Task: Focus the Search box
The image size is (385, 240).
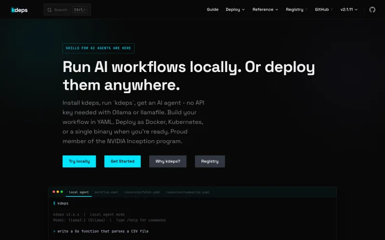Action: coord(67,10)
